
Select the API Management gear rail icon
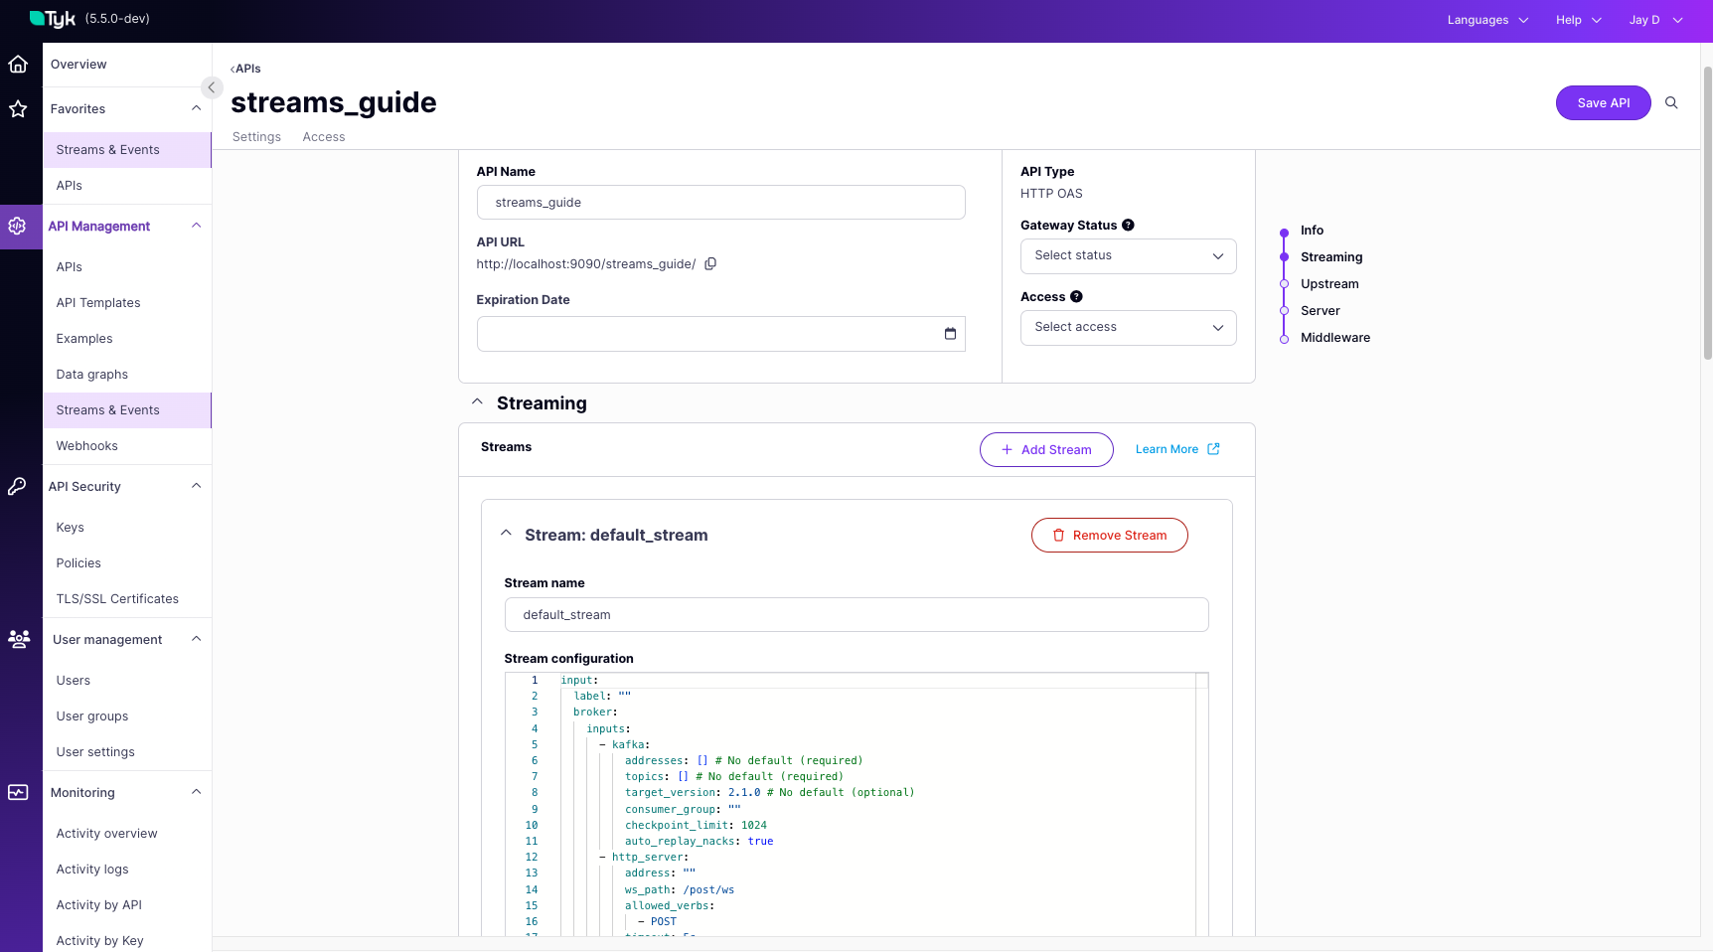(18, 227)
